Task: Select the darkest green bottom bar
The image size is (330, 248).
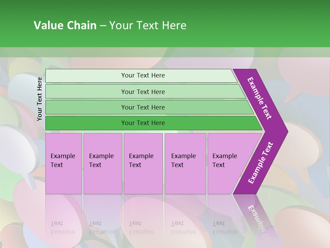Action: [x=143, y=123]
